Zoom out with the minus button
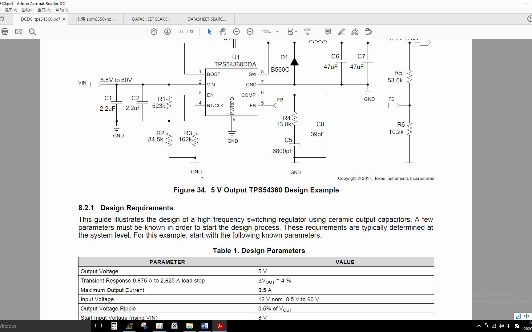The height and width of the screenshot is (332, 532). point(236,32)
